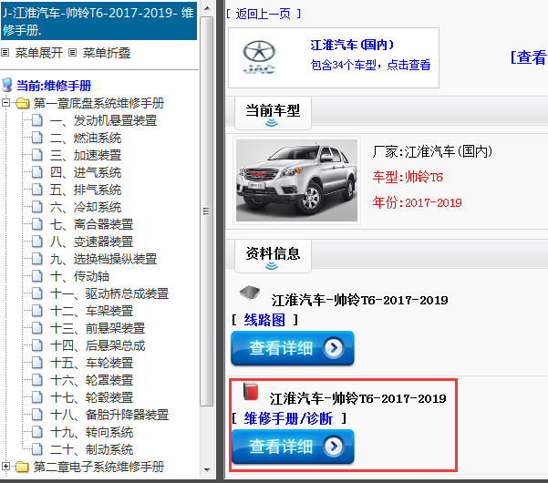Click the document icon beside 前悬架装置
Viewport: 548px width, 483px height.
click(37, 328)
